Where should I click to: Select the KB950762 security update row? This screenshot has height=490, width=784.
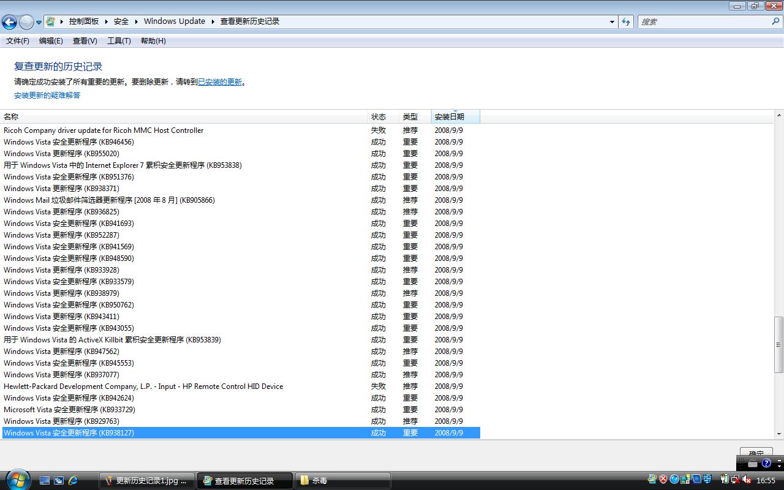[240, 305]
